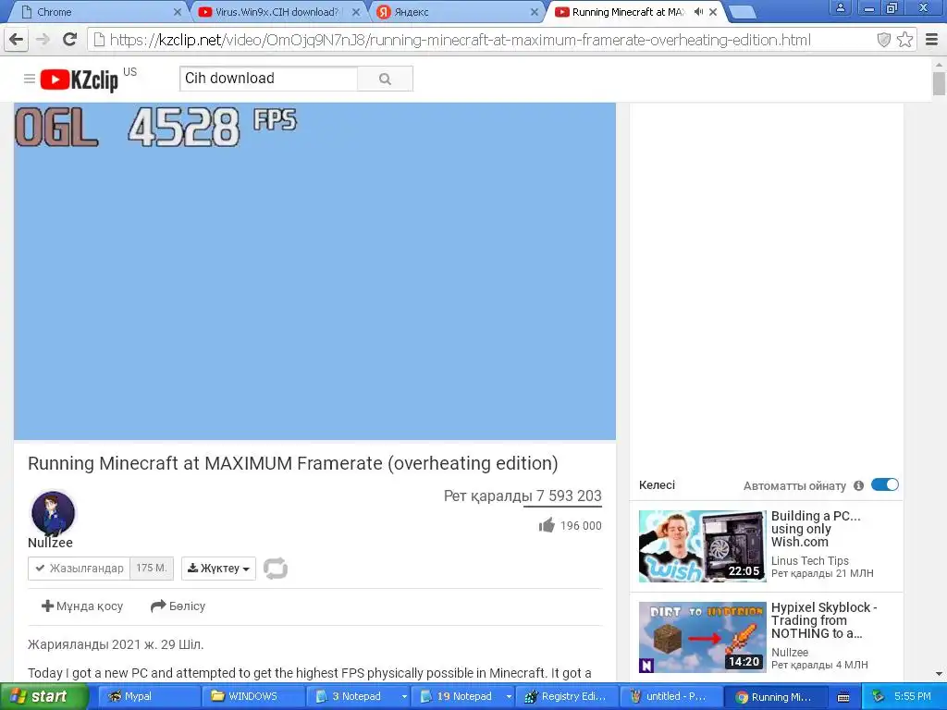Expand the Жүктеу download dropdown
The image size is (947, 710).
pos(218,569)
